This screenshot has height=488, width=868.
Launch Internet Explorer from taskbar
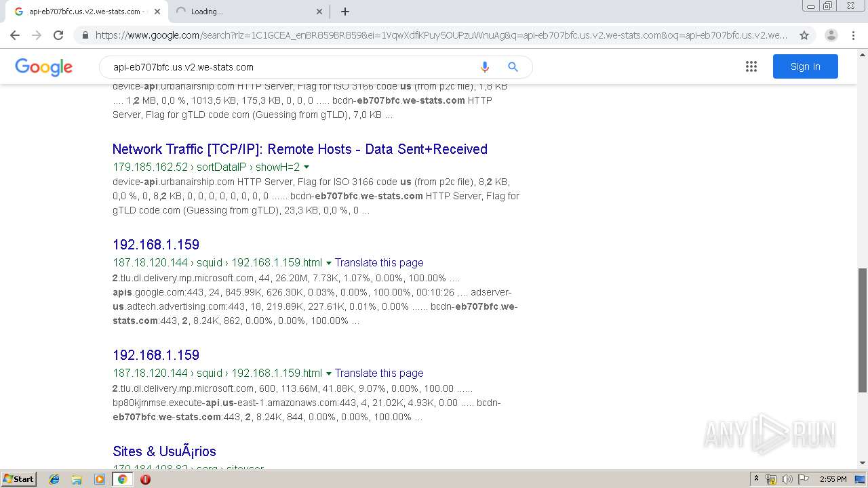[54, 479]
